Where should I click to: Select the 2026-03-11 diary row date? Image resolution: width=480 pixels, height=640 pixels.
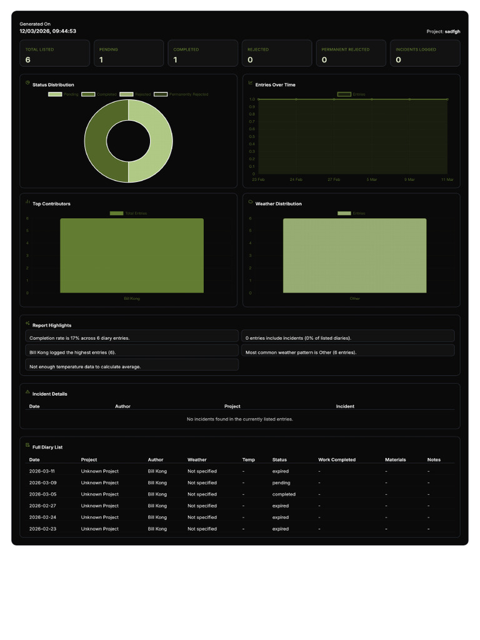[42, 471]
